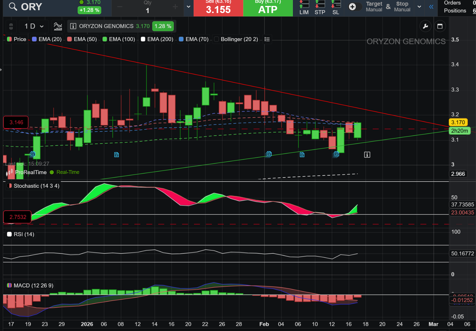Toggle the Bollinger (20 2) indicator checkbox
The height and width of the screenshot is (331, 476).
(217, 39)
